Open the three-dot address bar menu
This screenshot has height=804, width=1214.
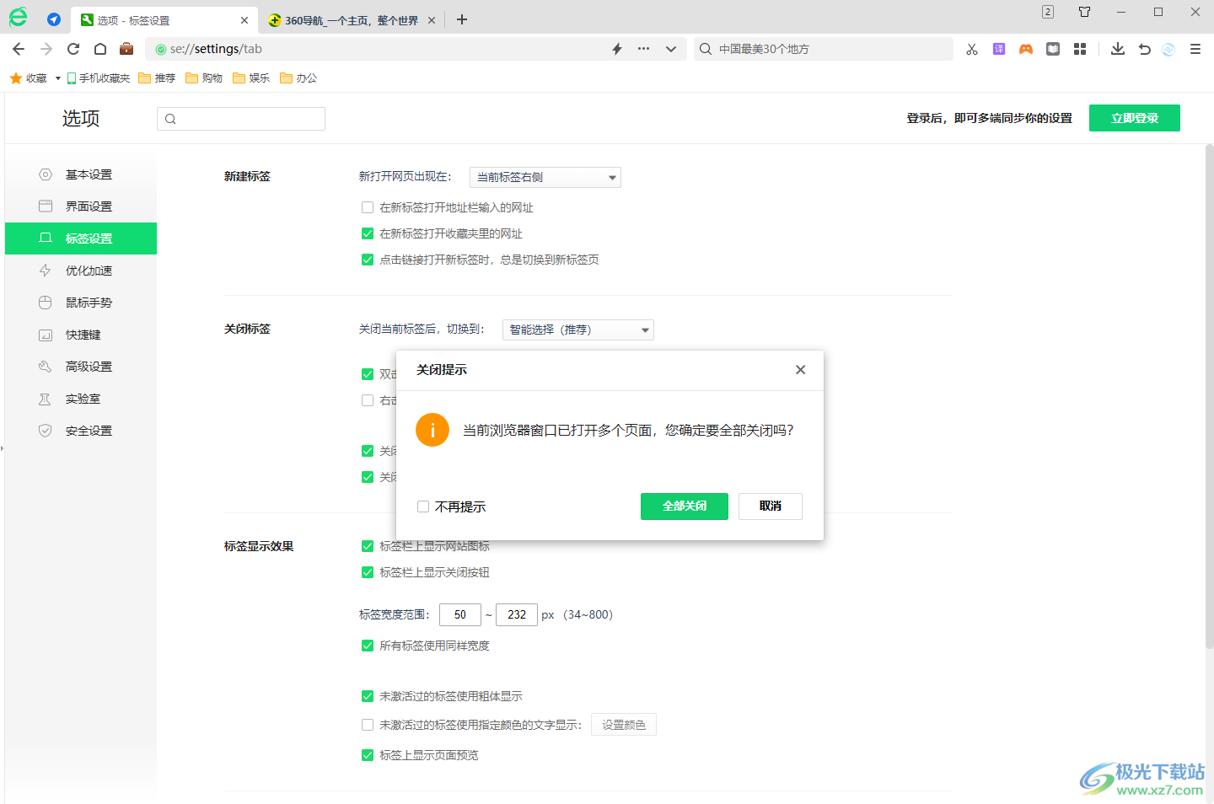point(644,49)
